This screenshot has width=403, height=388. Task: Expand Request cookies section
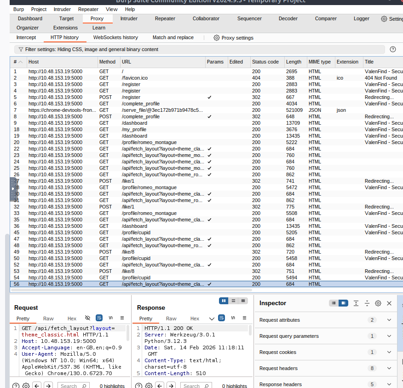tap(389, 352)
